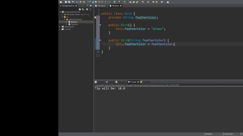
Task: Switch to the Main.java editor tab
Action: tap(100, 6)
